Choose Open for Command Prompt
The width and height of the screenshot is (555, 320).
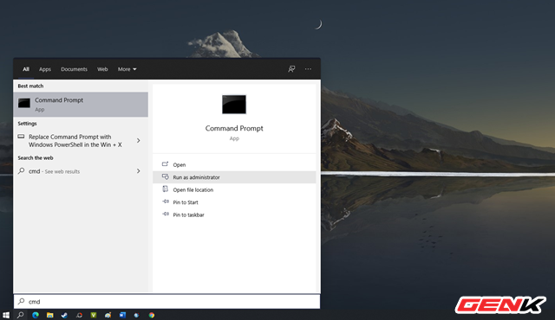click(234, 165)
